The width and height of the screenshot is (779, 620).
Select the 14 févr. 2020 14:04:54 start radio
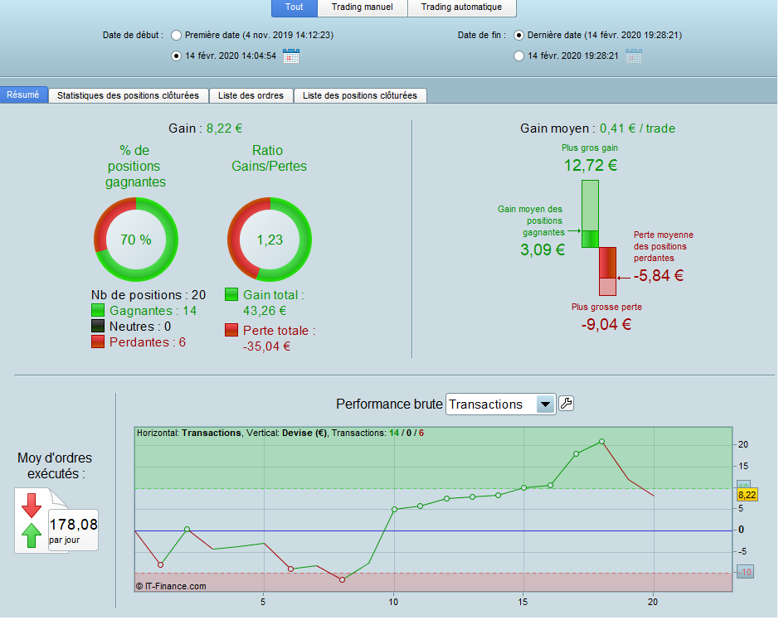(x=176, y=56)
